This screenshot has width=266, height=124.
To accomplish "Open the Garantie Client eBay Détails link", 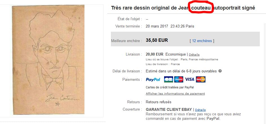I will (200, 110).
